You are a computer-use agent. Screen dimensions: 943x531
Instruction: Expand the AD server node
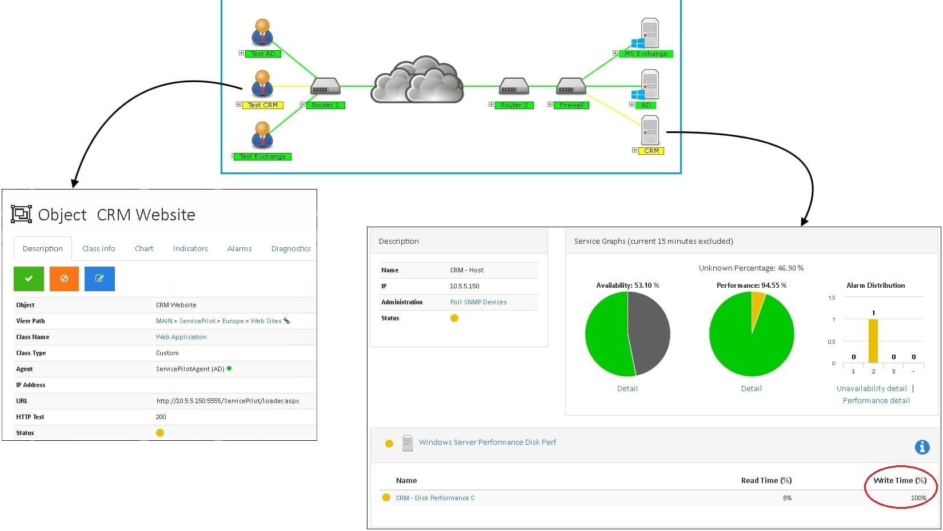[632, 104]
